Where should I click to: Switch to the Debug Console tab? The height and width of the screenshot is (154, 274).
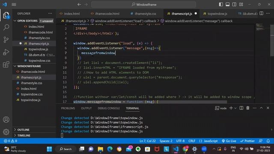pyautogui.click(x=109, y=108)
